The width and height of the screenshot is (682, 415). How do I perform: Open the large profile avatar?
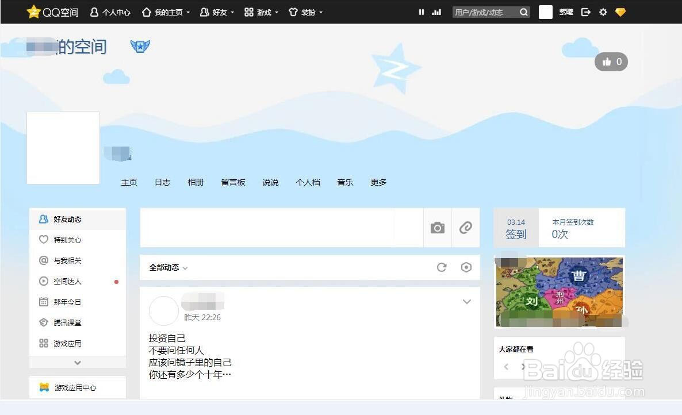point(63,147)
